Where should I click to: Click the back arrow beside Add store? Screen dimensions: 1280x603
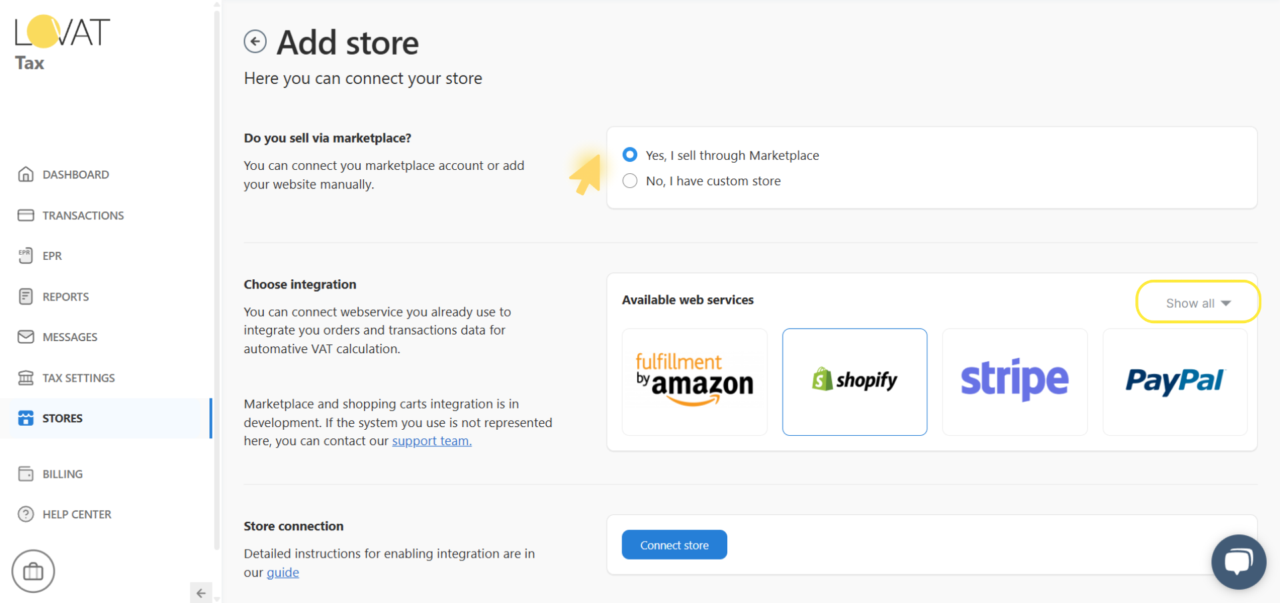(255, 41)
